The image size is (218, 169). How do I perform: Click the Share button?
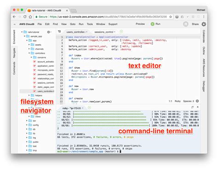pos(195,24)
